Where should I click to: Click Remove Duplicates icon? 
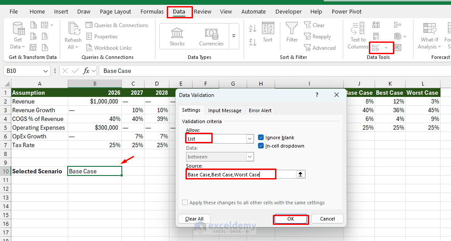point(376,37)
